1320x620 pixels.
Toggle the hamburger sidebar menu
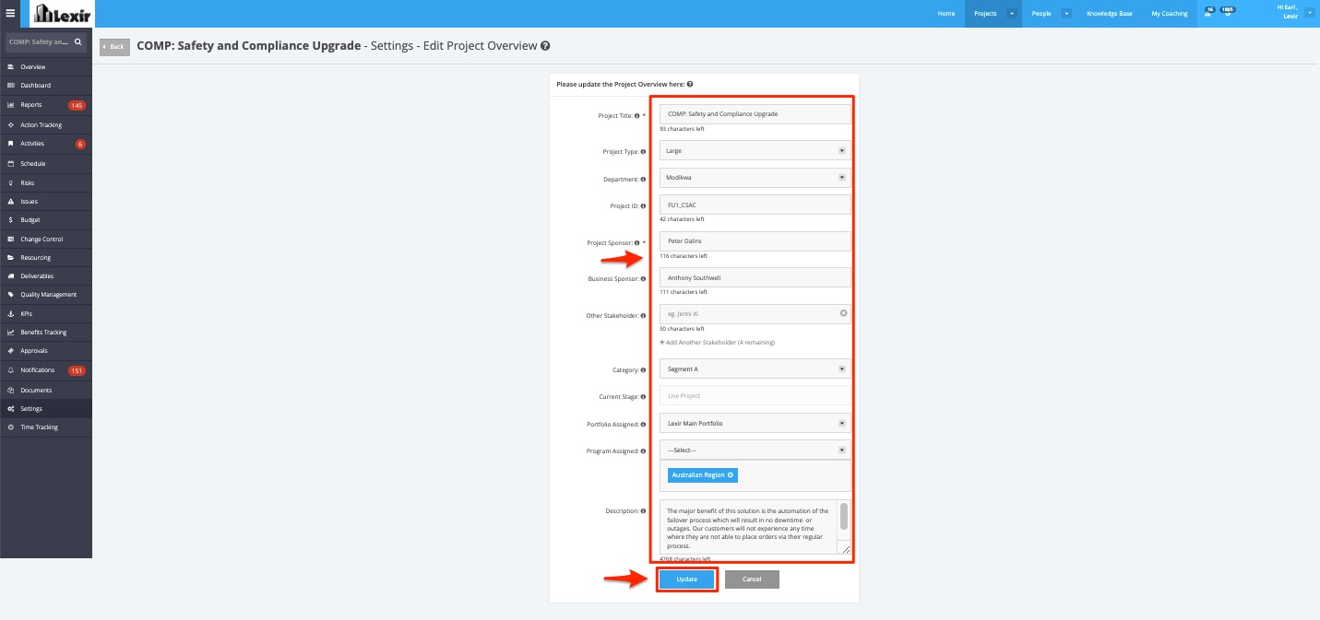10,14
